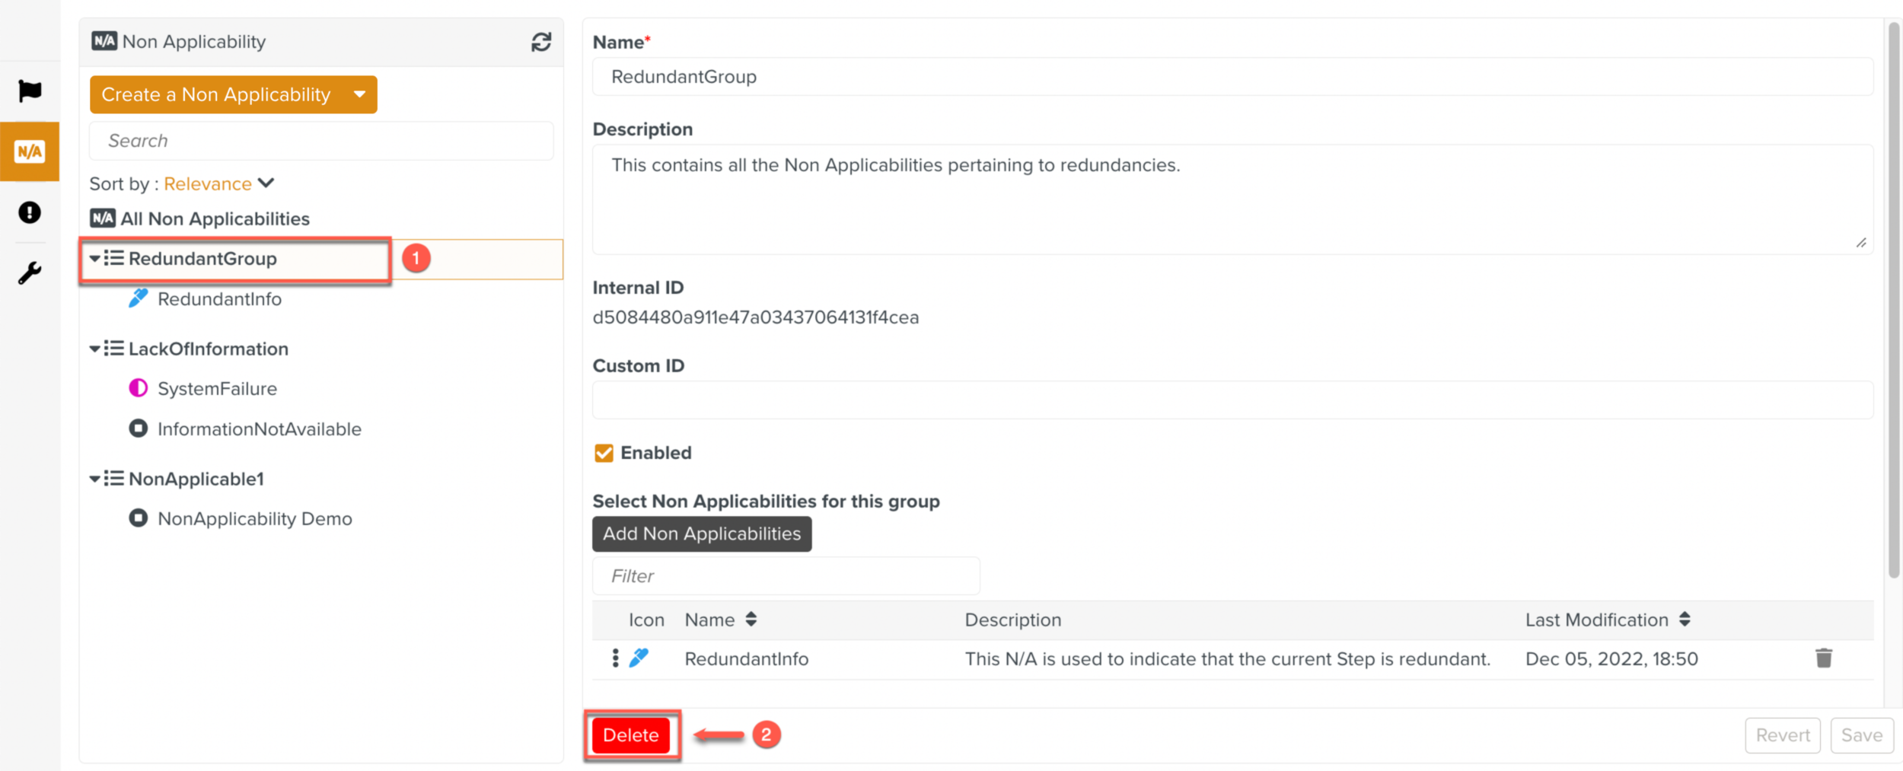The image size is (1903, 771).
Task: Change the Sort by Relevance option
Action: pos(218,184)
